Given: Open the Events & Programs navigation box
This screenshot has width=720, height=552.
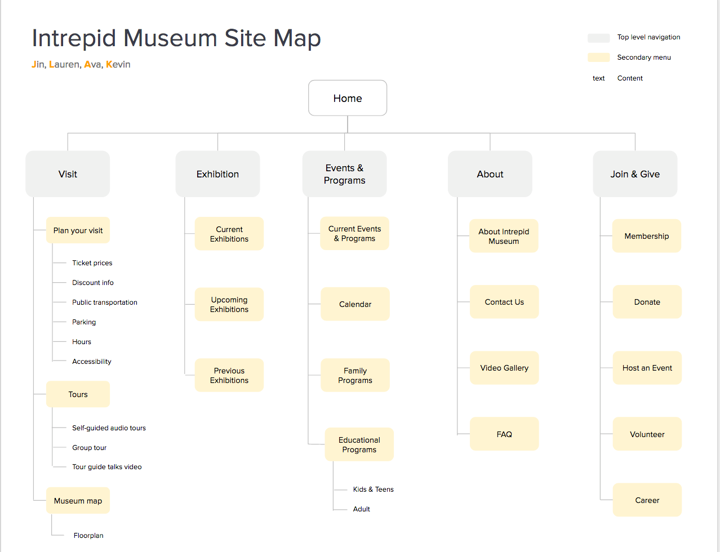Looking at the screenshot, I should [344, 174].
